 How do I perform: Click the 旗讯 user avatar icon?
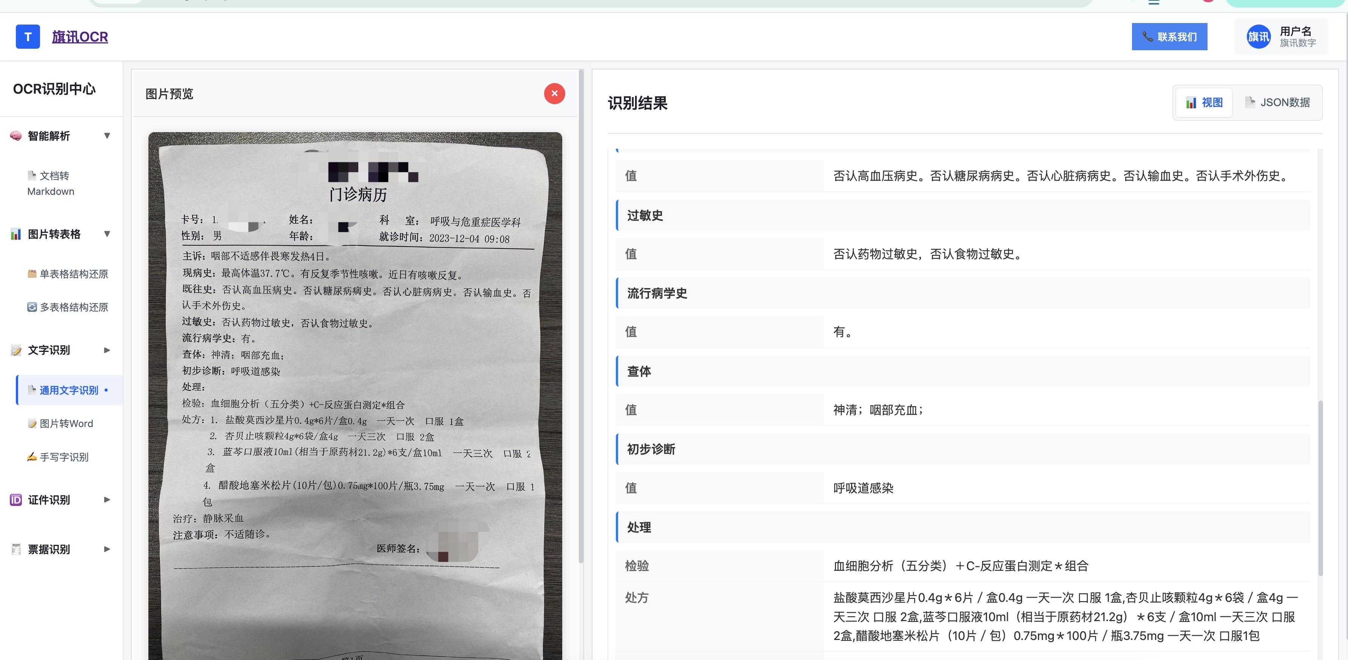click(x=1258, y=37)
